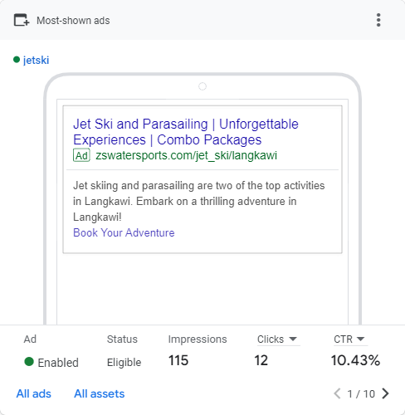Image resolution: width=405 pixels, height=415 pixels.
Task: Click the Book Your Adventure sitelink
Action: click(x=124, y=232)
